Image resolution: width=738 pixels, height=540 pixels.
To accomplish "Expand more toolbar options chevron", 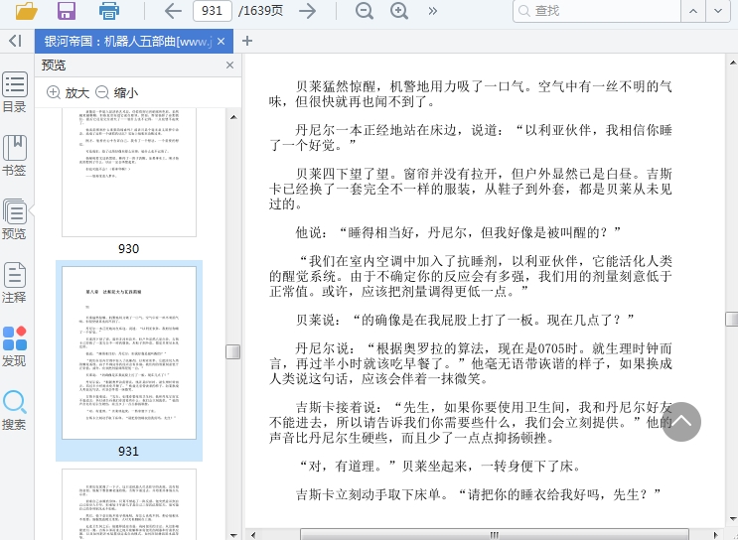I will pyautogui.click(x=433, y=11).
